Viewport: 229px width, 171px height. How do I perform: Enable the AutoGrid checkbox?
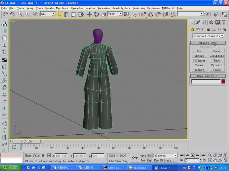pos(215,47)
